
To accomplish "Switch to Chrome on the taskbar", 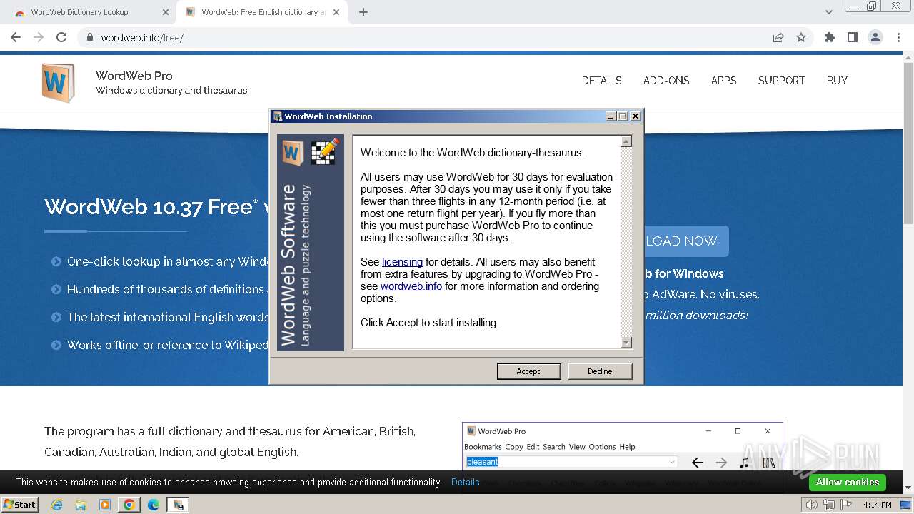I will pos(129,505).
